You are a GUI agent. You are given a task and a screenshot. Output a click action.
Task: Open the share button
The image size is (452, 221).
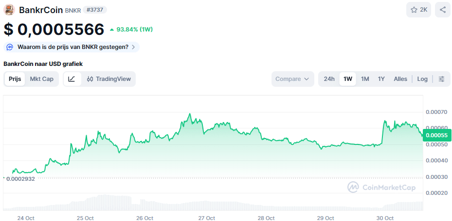pyautogui.click(x=442, y=10)
